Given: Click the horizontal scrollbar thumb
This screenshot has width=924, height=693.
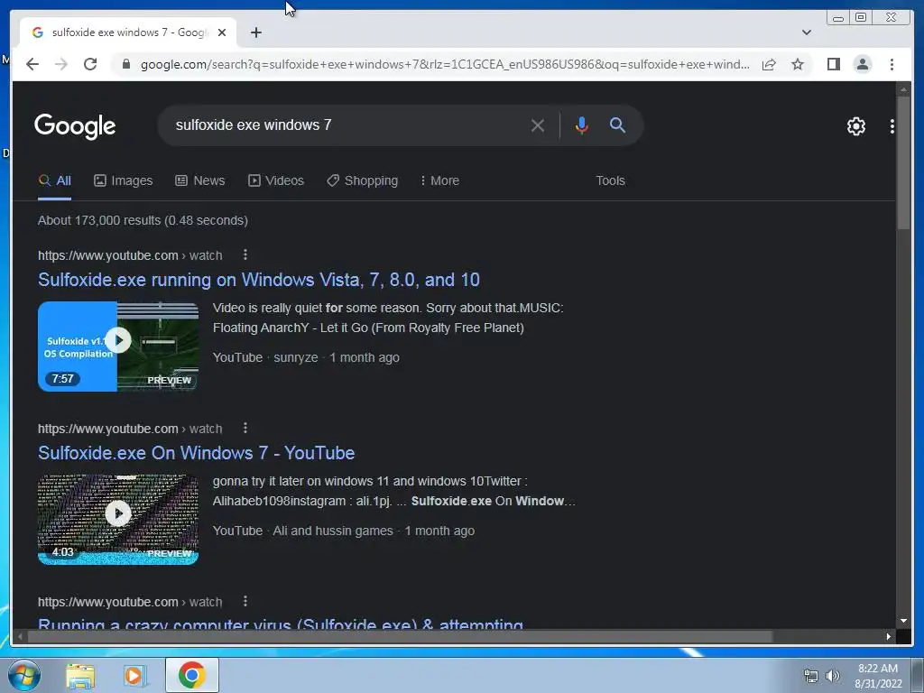Looking at the screenshot, I should (400, 636).
